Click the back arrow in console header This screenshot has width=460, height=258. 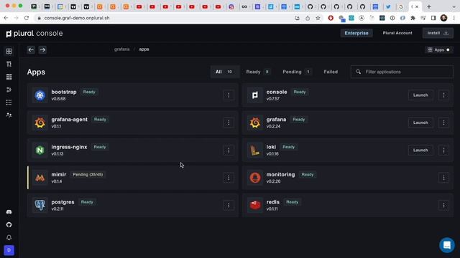31,49
